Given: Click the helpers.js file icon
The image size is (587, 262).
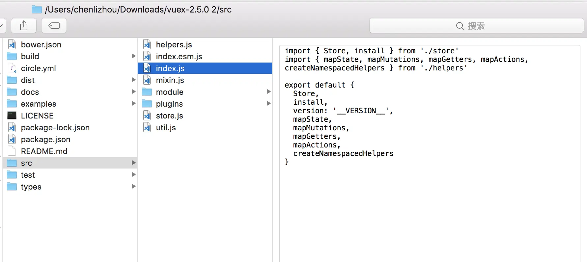Looking at the screenshot, I should click(x=147, y=44).
